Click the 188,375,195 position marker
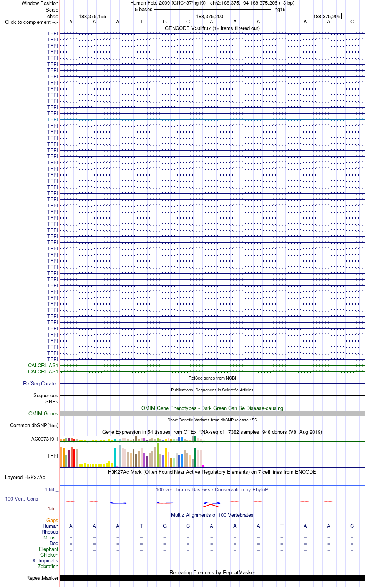This screenshot has height=587, width=365. (93, 16)
